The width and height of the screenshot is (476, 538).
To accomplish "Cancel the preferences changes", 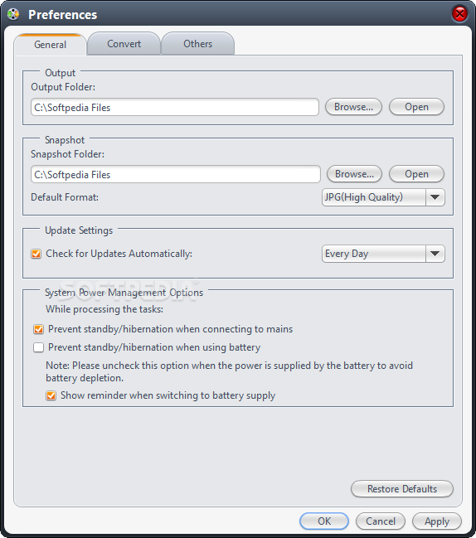I will pos(381,521).
